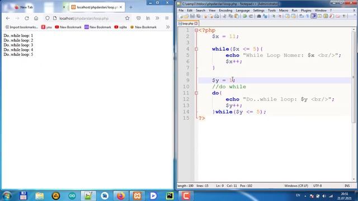Toggle Show All Characters icon
Image resolution: width=358 pixels, height=201 pixels.
click(307, 16)
